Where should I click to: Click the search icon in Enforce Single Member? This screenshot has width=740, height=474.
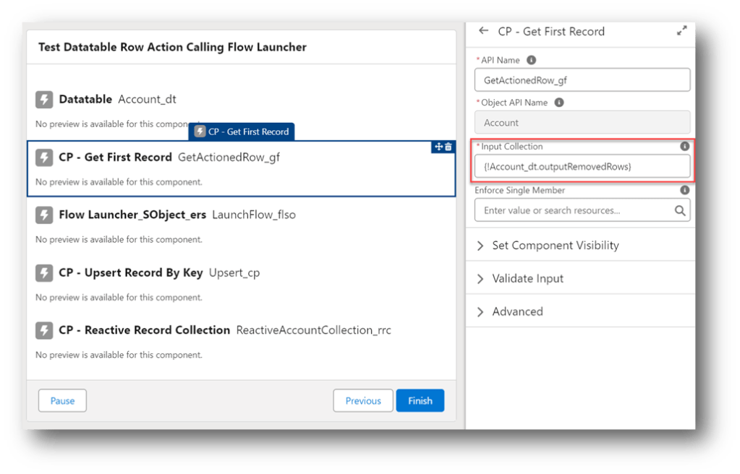[679, 211]
